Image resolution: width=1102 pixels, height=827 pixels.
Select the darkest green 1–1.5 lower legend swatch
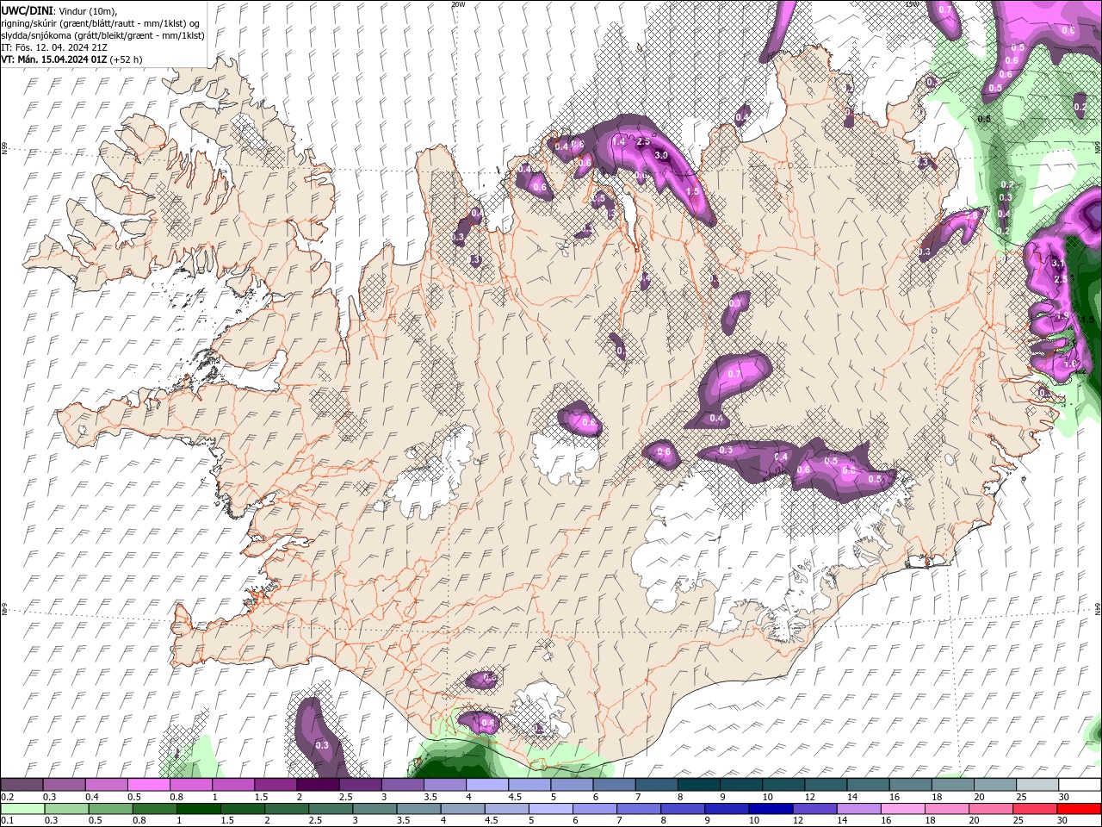199,809
